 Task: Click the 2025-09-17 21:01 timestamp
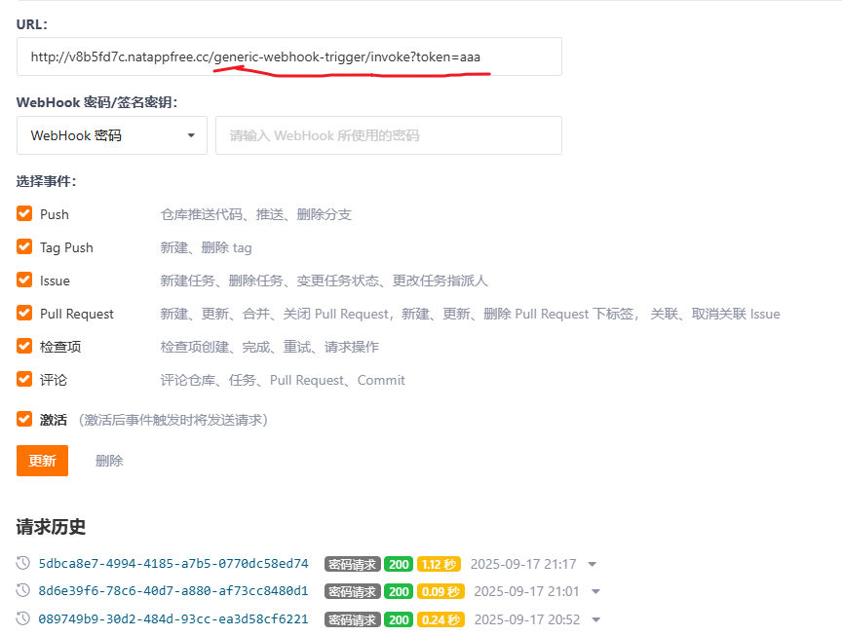526,591
